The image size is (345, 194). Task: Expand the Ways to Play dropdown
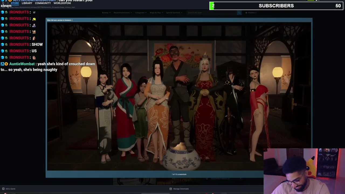[x=156, y=13]
